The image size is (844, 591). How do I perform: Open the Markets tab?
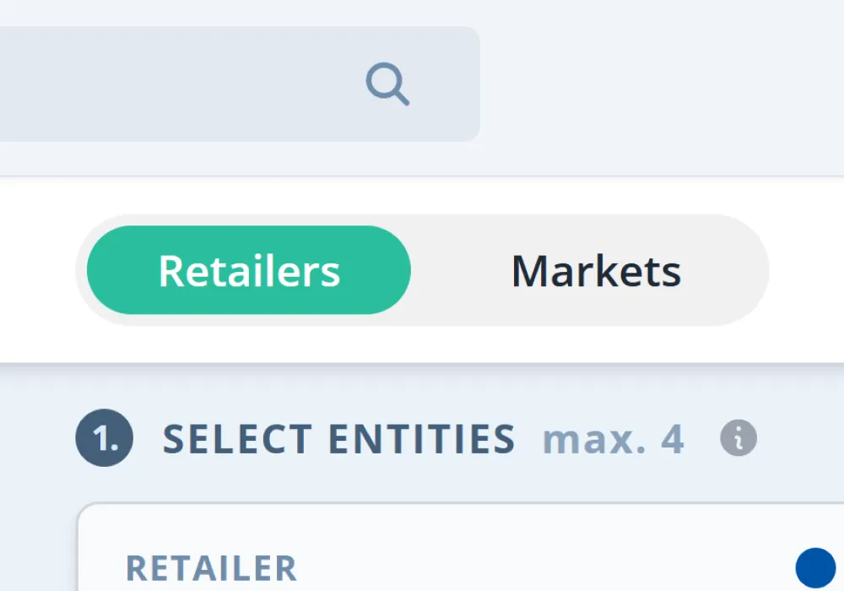(x=596, y=271)
